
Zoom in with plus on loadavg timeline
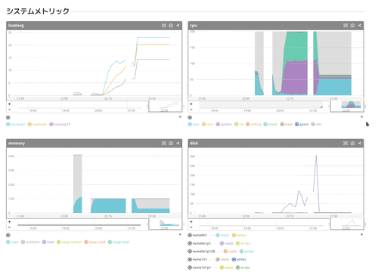[9, 104]
